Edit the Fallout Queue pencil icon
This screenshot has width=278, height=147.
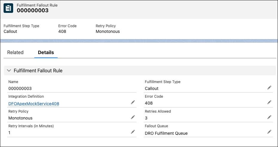click(269, 132)
